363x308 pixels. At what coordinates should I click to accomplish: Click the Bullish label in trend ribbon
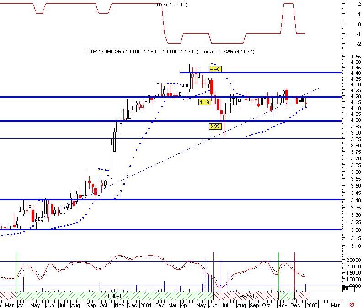(x=114, y=296)
